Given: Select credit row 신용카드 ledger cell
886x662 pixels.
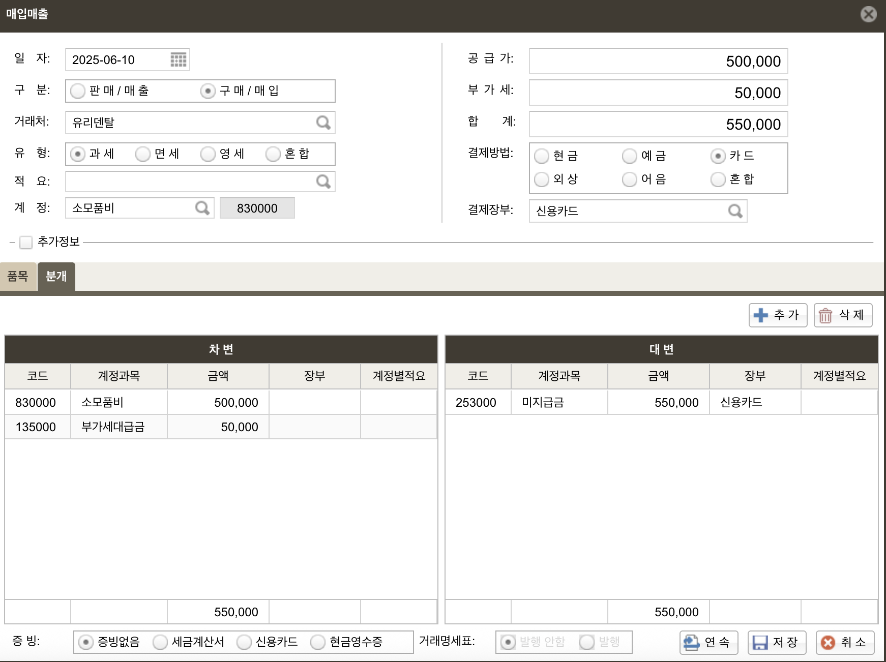Looking at the screenshot, I should (755, 402).
